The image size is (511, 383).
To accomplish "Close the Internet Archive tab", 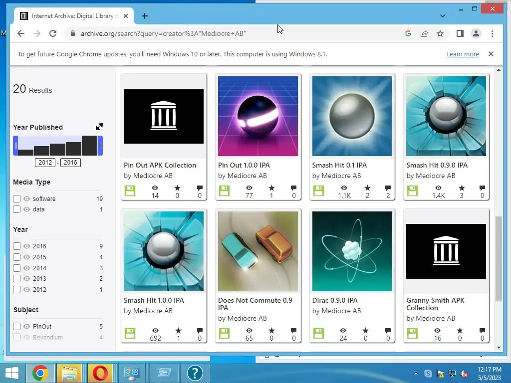I will (x=126, y=16).
